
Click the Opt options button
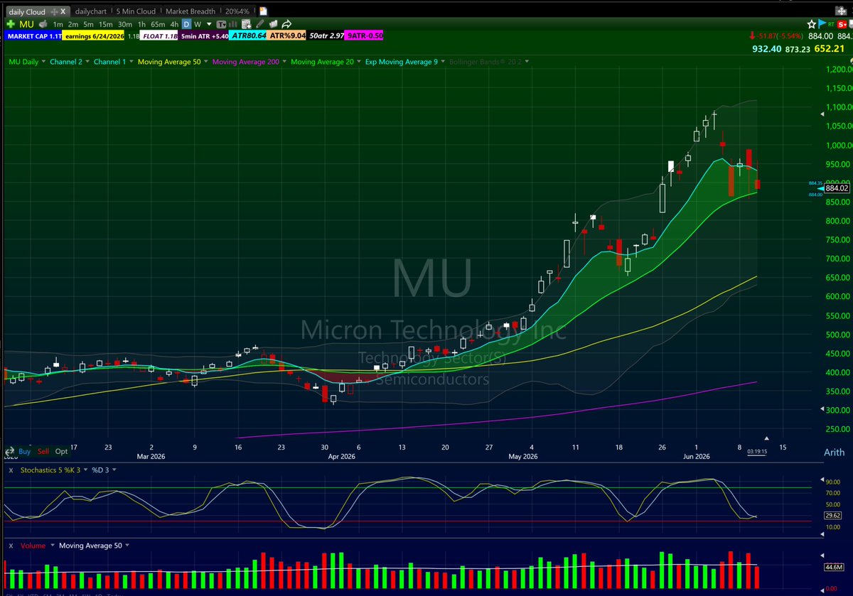pos(61,452)
